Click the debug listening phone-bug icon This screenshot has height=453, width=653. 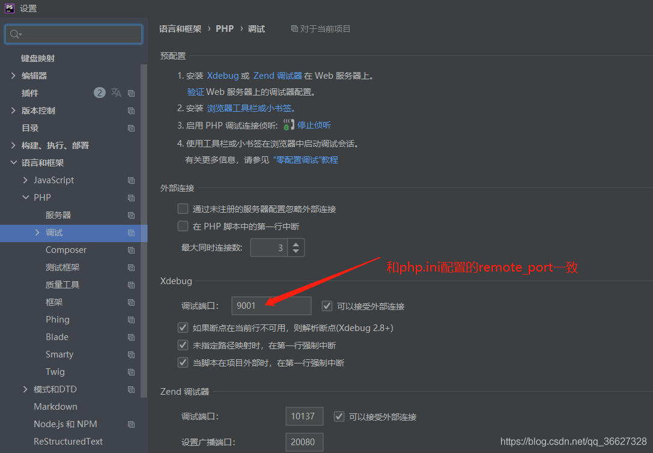(288, 125)
